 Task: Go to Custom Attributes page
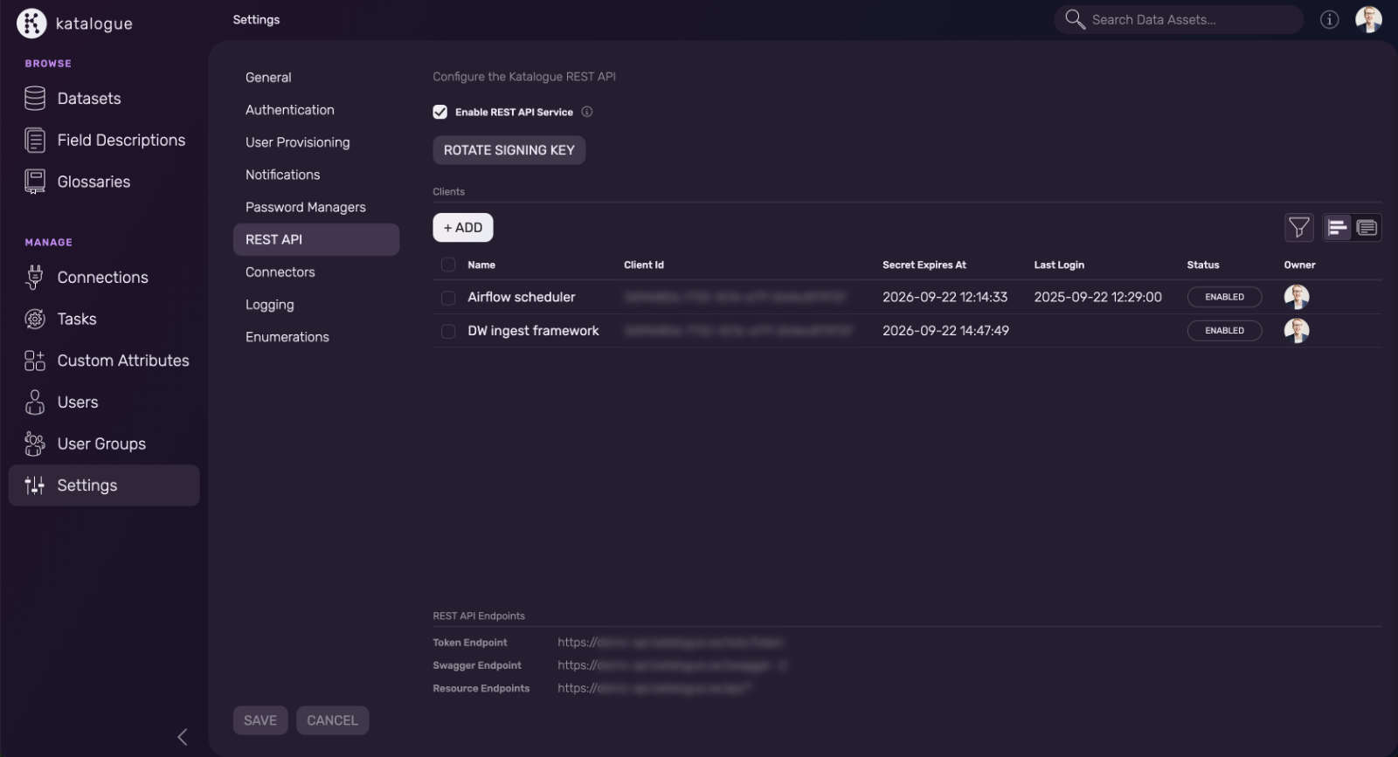pyautogui.click(x=122, y=361)
